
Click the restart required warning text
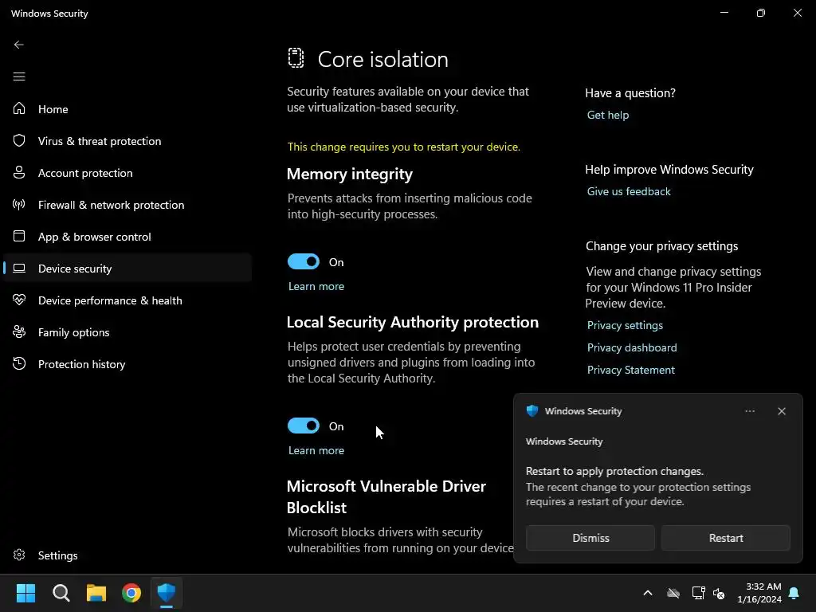tap(404, 147)
